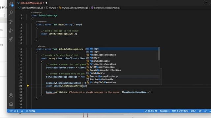Open the Run and Debug view
This screenshot has width=211, height=118.
pos(11,30)
